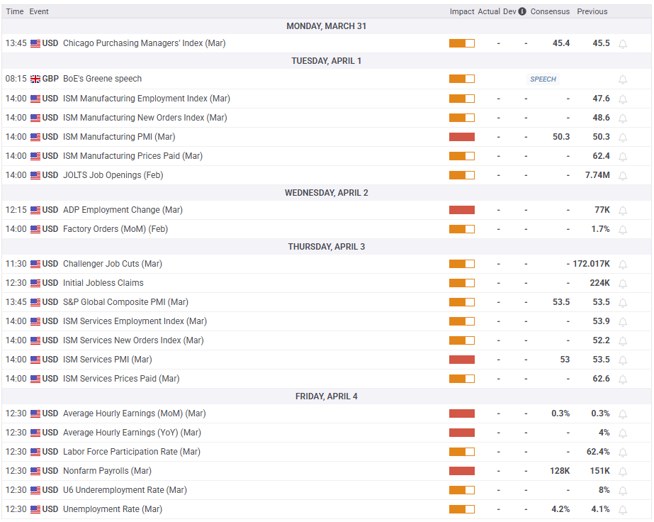The image size is (654, 522).
Task: Click medium impact bar for Initial Jobless Claims
Action: [462, 283]
